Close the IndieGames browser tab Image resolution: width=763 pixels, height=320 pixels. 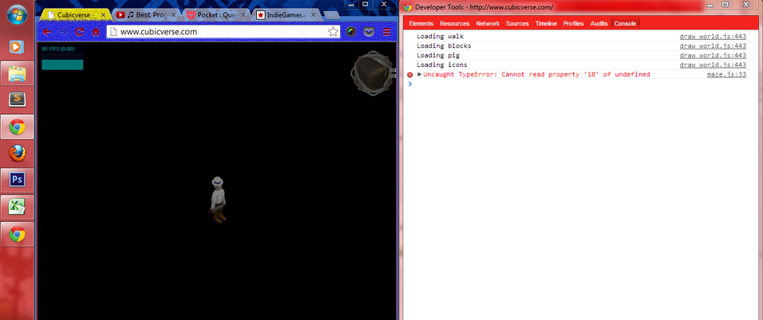(314, 14)
